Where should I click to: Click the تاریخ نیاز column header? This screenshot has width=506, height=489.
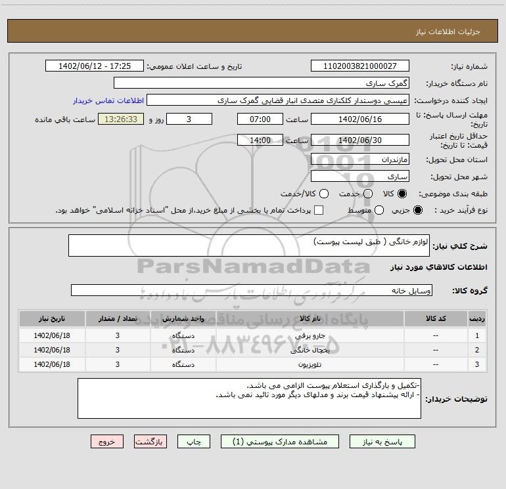(x=52, y=318)
